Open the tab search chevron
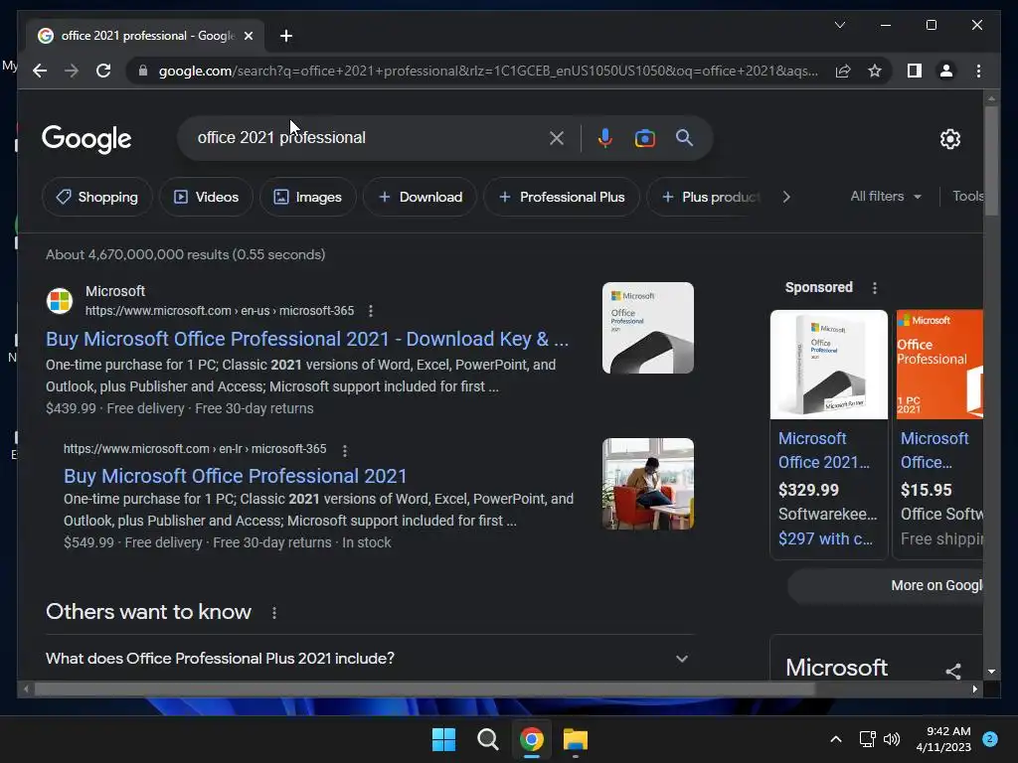The width and height of the screenshot is (1018, 763). [x=839, y=25]
